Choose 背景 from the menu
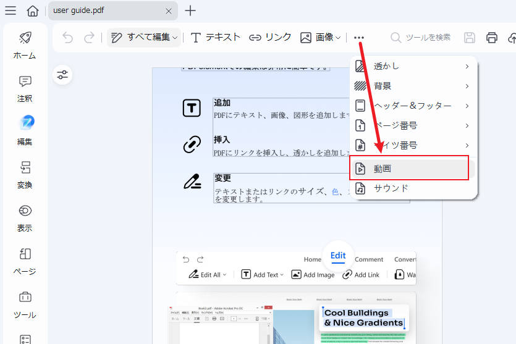This screenshot has height=344, width=516. 413,86
